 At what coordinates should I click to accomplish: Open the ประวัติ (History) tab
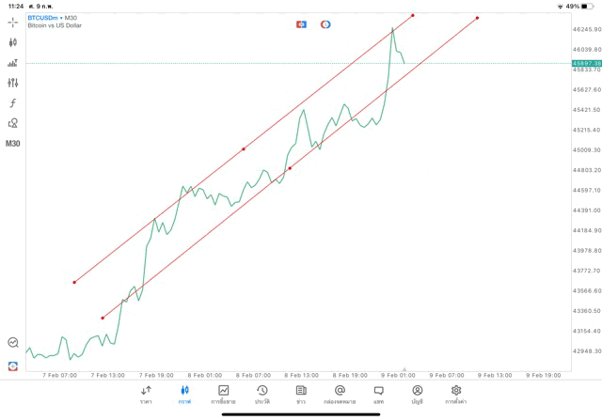[262, 394]
